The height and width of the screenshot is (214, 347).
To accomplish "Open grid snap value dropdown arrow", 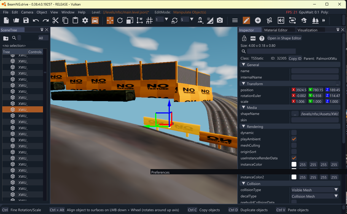I will pyautogui.click(x=166, y=19).
